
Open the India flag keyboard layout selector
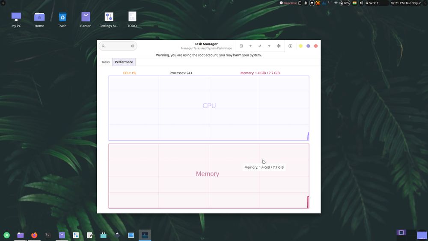click(x=354, y=3)
